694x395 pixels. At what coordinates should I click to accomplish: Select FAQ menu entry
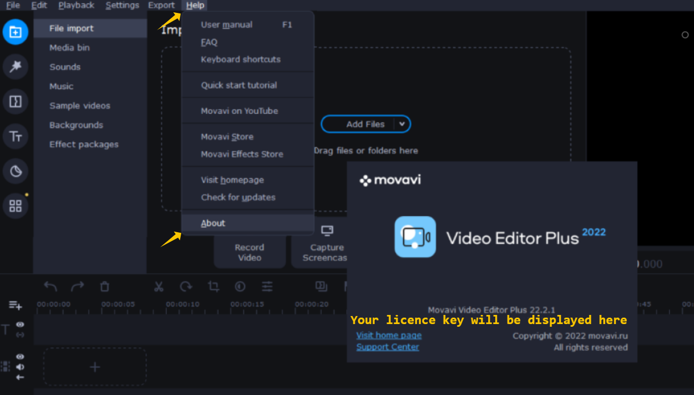pyautogui.click(x=248, y=42)
